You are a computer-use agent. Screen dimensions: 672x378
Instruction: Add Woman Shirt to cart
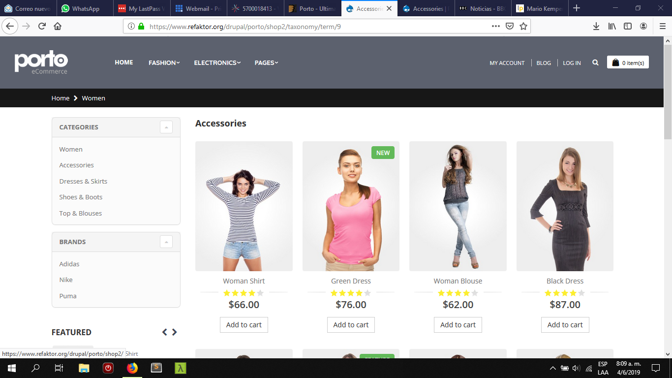coord(244,325)
